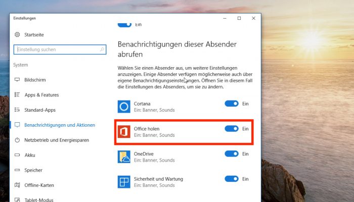Open the Akku settings page
This screenshot has height=202, width=354.
[x=30, y=155]
